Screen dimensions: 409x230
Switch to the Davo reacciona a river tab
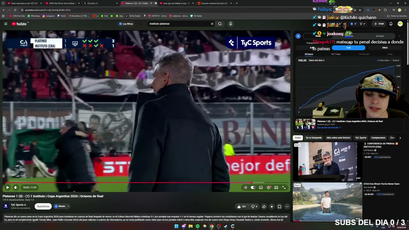click(x=24, y=3)
